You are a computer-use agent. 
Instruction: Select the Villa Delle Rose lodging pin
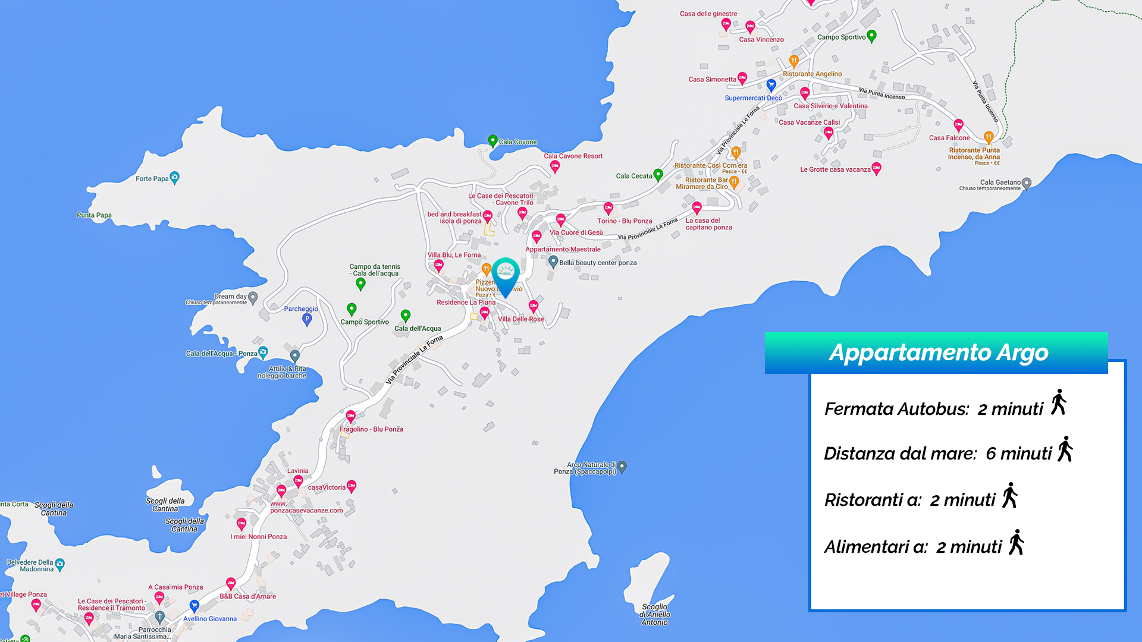(x=534, y=307)
